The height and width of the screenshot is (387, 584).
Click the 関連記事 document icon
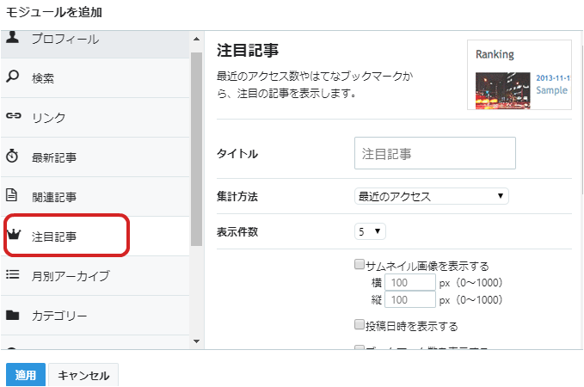(x=11, y=195)
